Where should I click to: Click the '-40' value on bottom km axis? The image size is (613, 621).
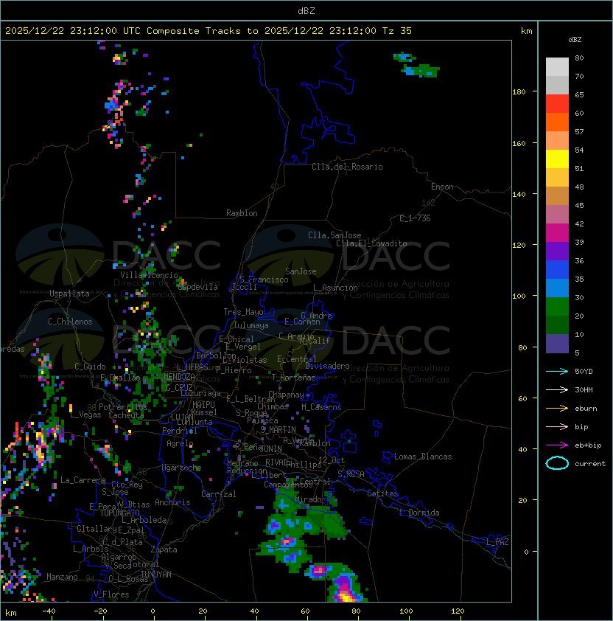49,611
